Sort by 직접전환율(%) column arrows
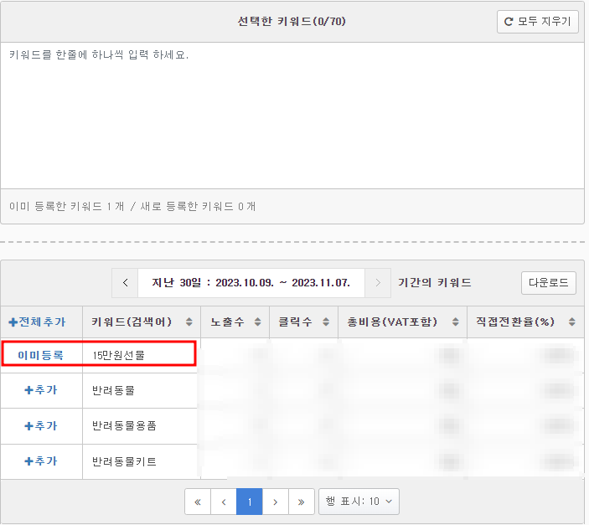This screenshot has height=525, width=589. [571, 322]
